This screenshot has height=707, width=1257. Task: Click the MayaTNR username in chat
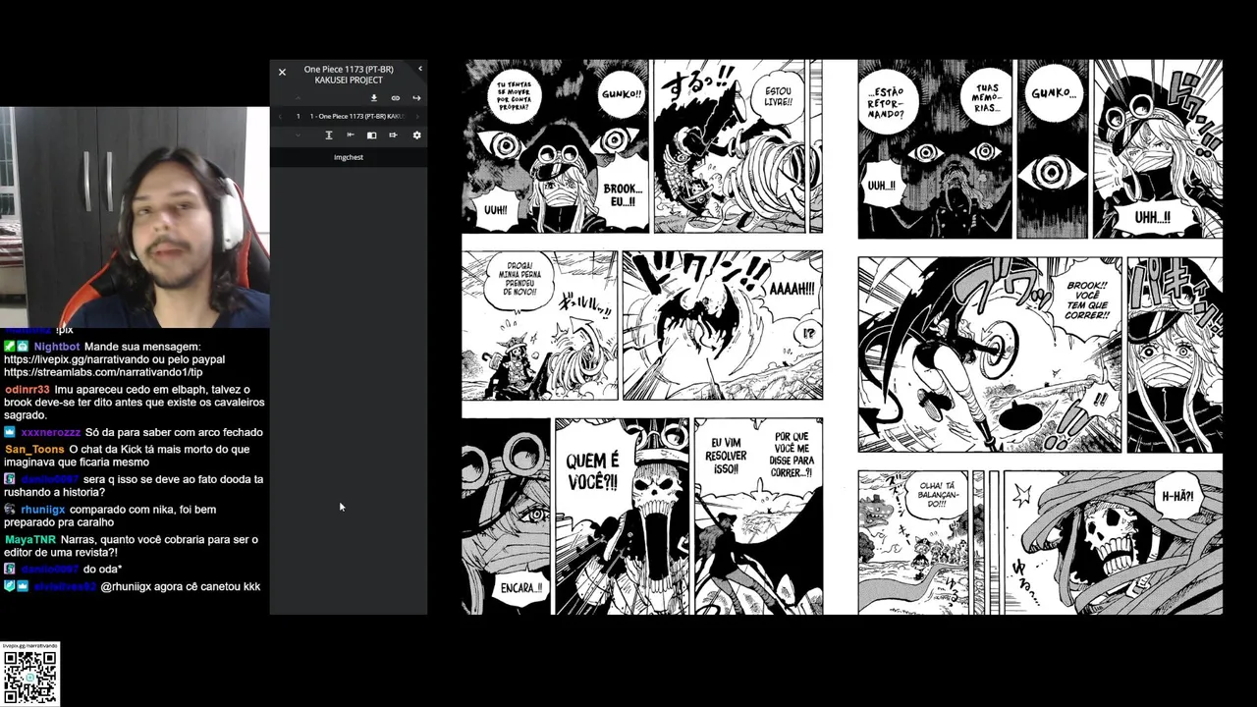click(30, 540)
